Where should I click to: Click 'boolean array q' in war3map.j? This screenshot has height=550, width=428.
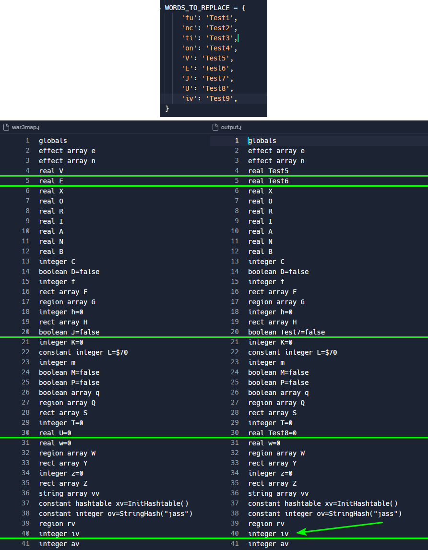(x=69, y=393)
